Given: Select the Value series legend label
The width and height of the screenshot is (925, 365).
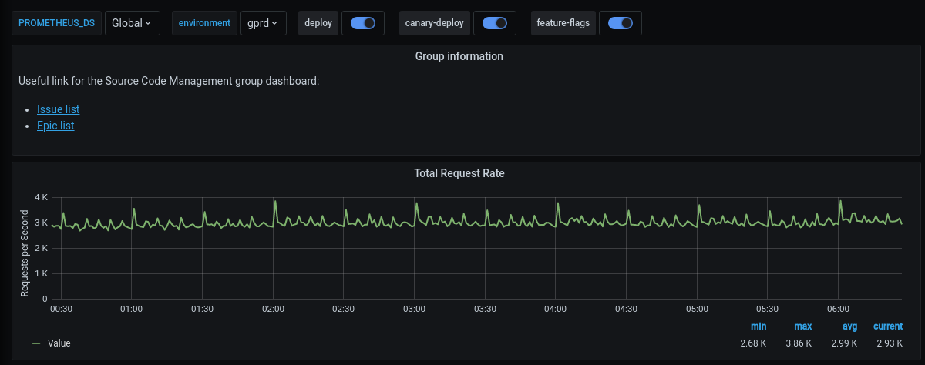Looking at the screenshot, I should tap(59, 343).
